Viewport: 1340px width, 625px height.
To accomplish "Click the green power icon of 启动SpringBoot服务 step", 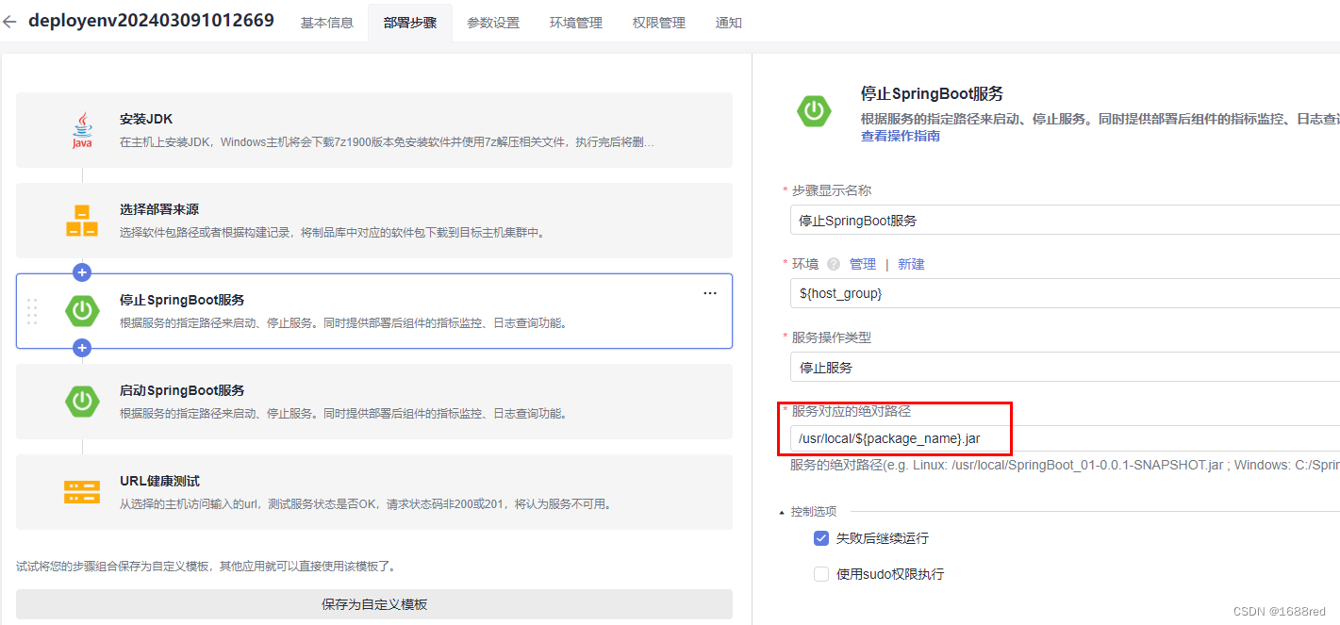I will pos(82,402).
